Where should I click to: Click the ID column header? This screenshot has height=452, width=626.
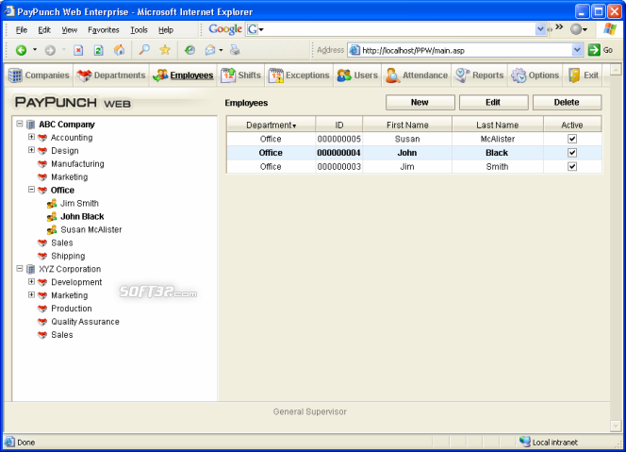(x=339, y=126)
